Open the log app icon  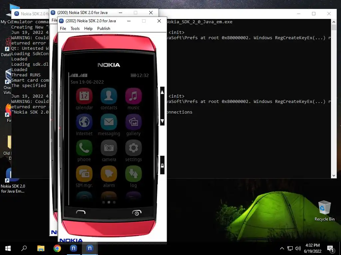pos(133,174)
